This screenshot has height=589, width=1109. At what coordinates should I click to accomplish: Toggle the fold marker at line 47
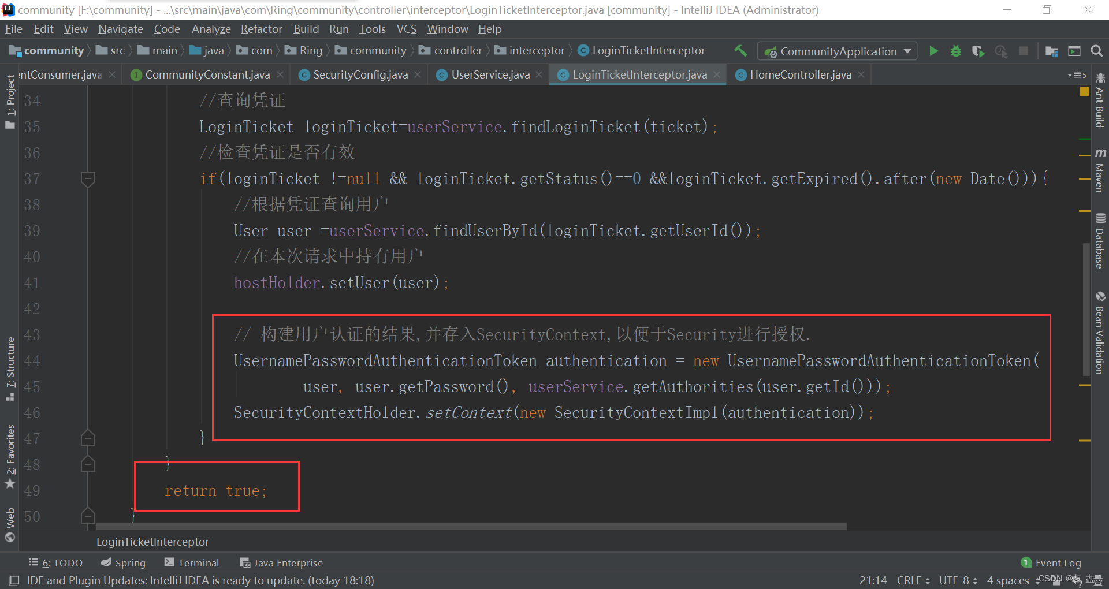[x=88, y=438]
